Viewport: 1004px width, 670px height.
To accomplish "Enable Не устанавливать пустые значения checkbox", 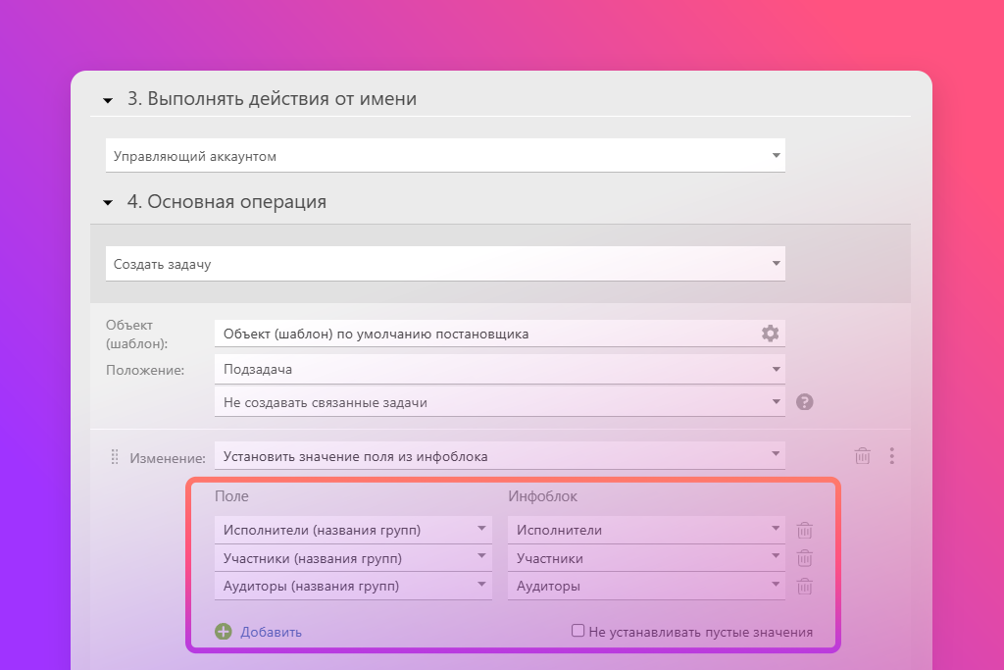I will (x=578, y=631).
